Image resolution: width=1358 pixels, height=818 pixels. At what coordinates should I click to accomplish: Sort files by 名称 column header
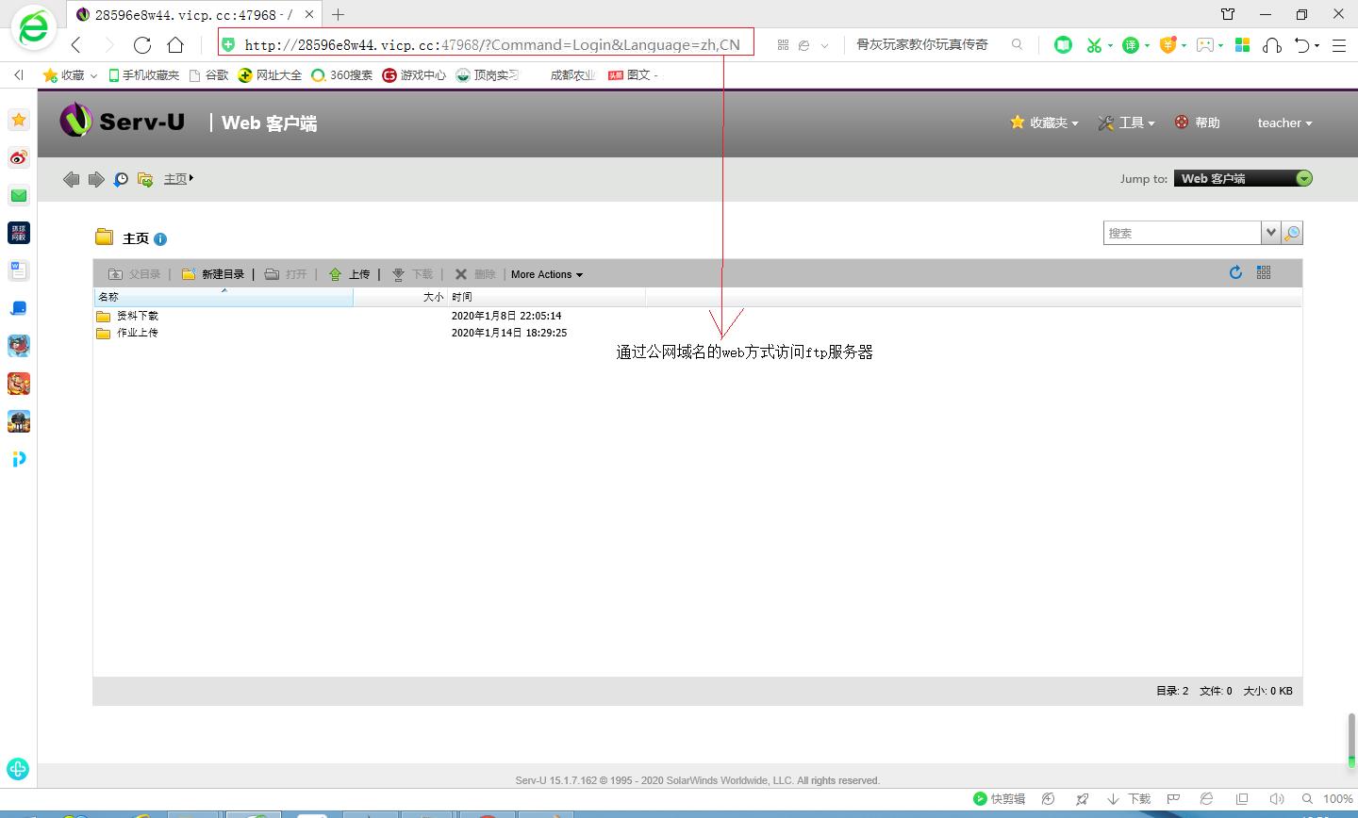click(x=224, y=297)
